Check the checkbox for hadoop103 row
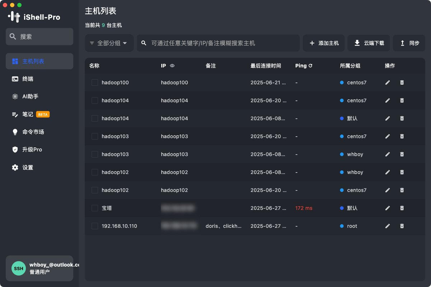The image size is (431, 287). (94, 136)
